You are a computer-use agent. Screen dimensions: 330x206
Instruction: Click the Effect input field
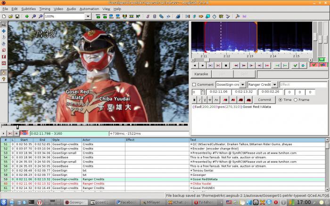(303, 84)
